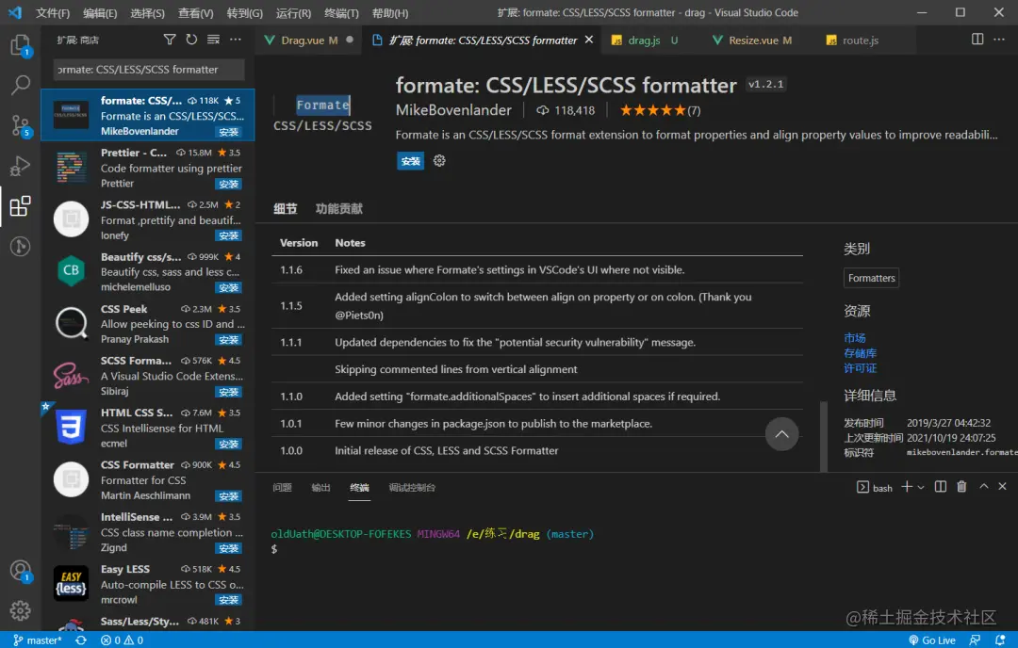Click the extension search input field
The image size is (1018, 648).
[x=149, y=70]
